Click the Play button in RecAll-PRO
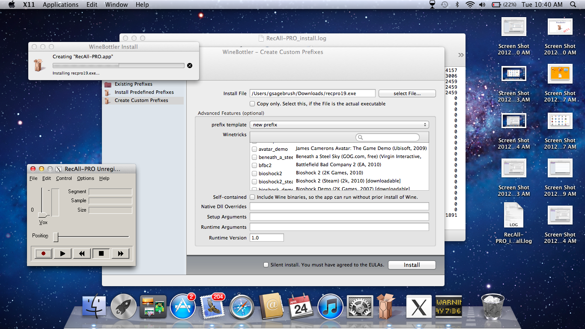The image size is (585, 329). 63,254
